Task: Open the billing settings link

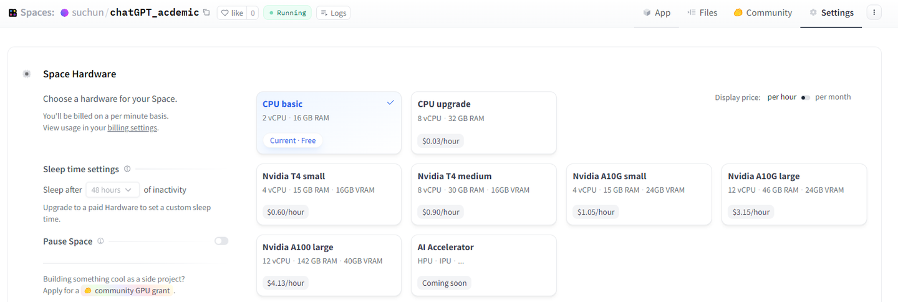Action: [x=132, y=128]
